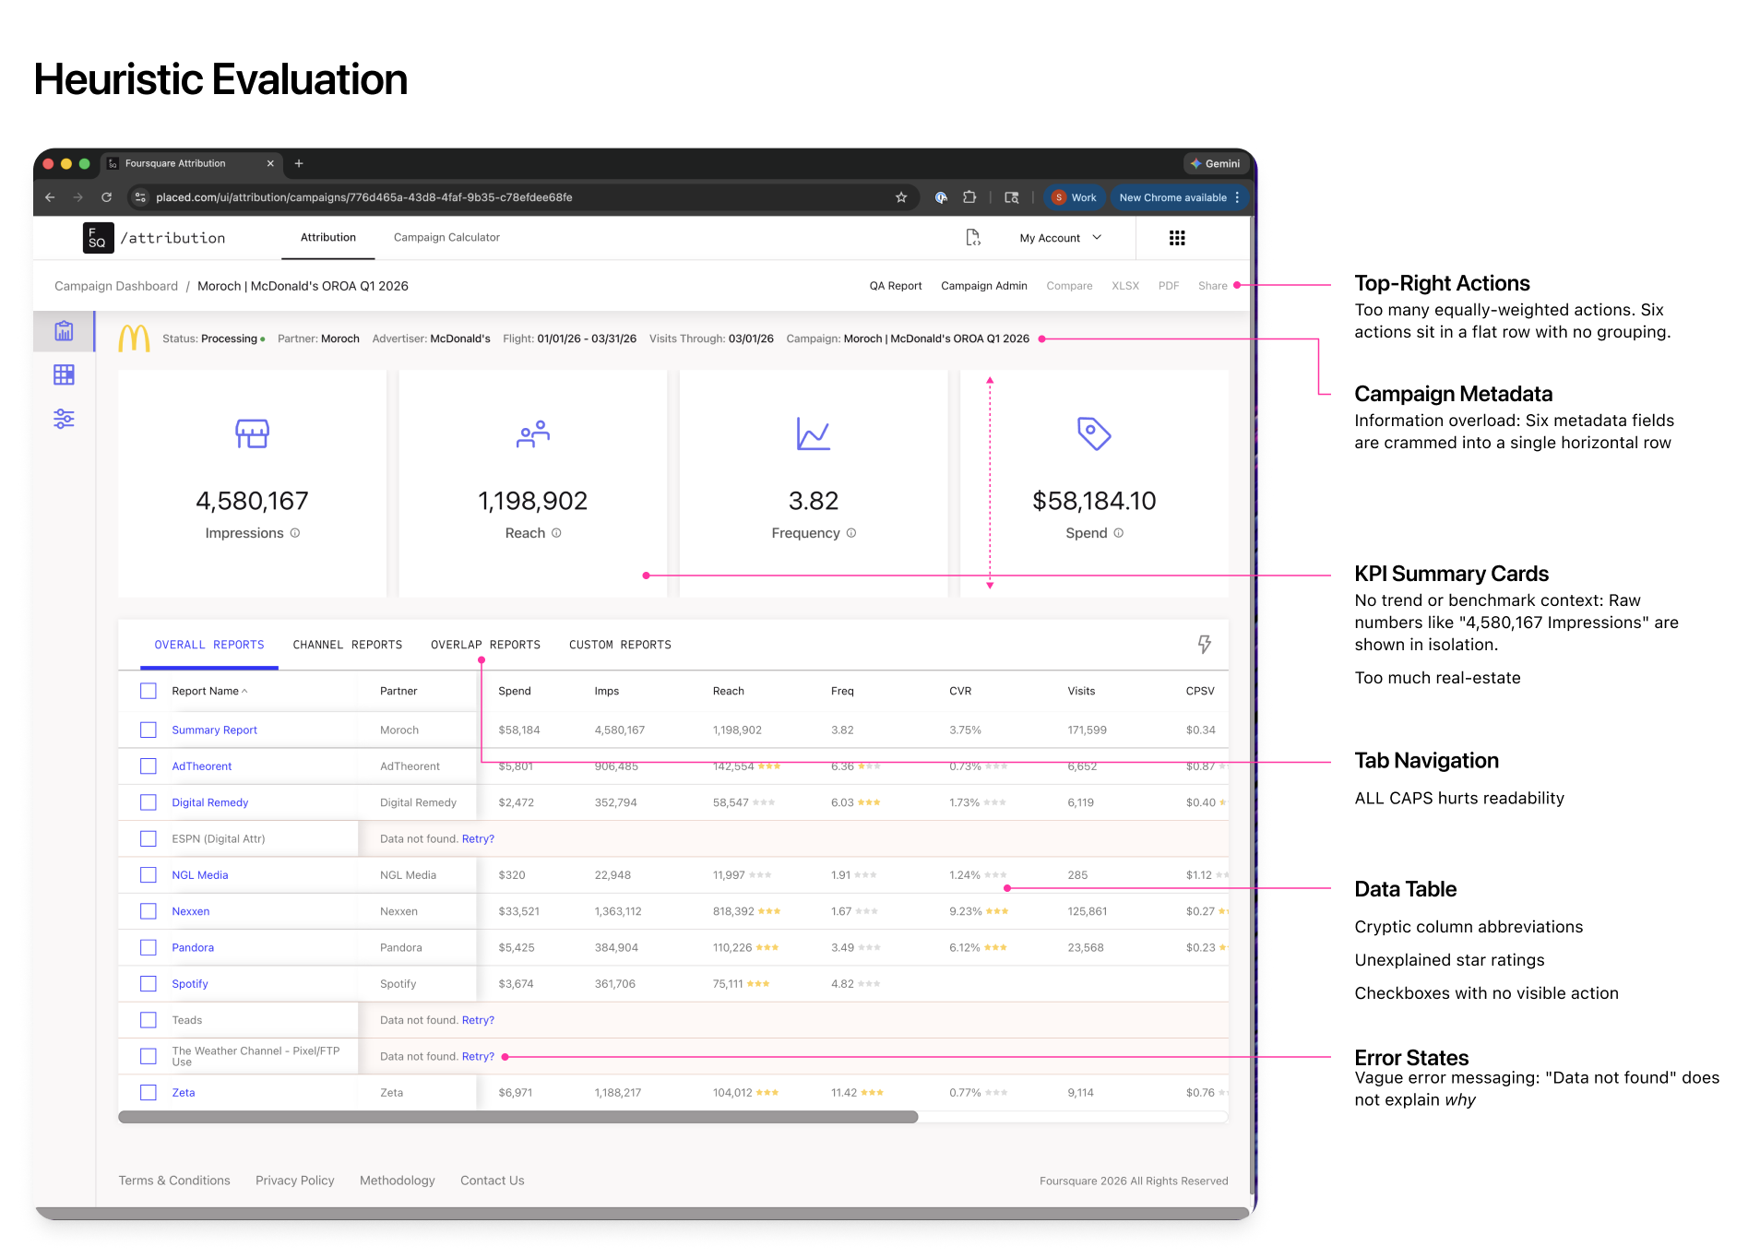Select the reports clipboard icon in sidebar
The width and height of the screenshot is (1760, 1258).
point(64,330)
